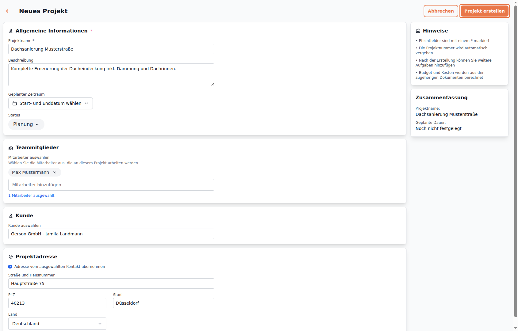Click the person icon beside Allgemeine Informationen

(11, 31)
